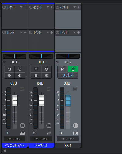The width and height of the screenshot is (122, 154).
Task: Open automation mode オート: オフ on FX 1
Action: coord(68,139)
